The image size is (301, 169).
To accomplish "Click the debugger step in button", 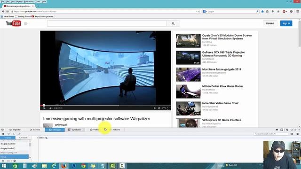I will coord(14,134).
